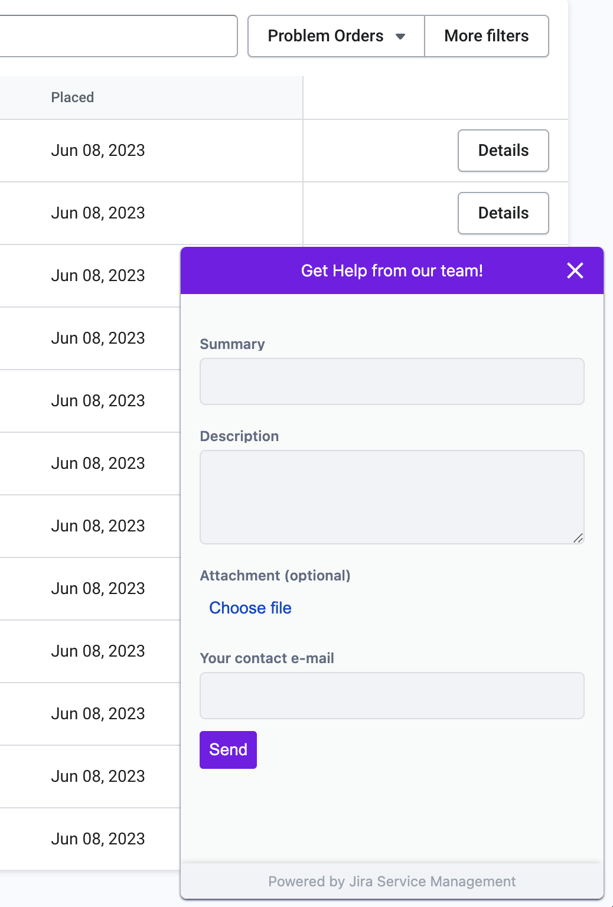Focus the search box beside Problem Orders
This screenshot has height=907, width=613.
point(118,36)
